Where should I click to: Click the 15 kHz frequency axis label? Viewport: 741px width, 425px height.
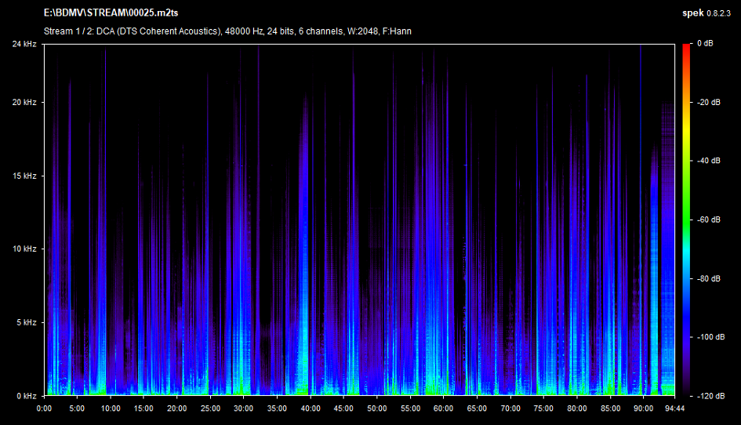coord(24,176)
